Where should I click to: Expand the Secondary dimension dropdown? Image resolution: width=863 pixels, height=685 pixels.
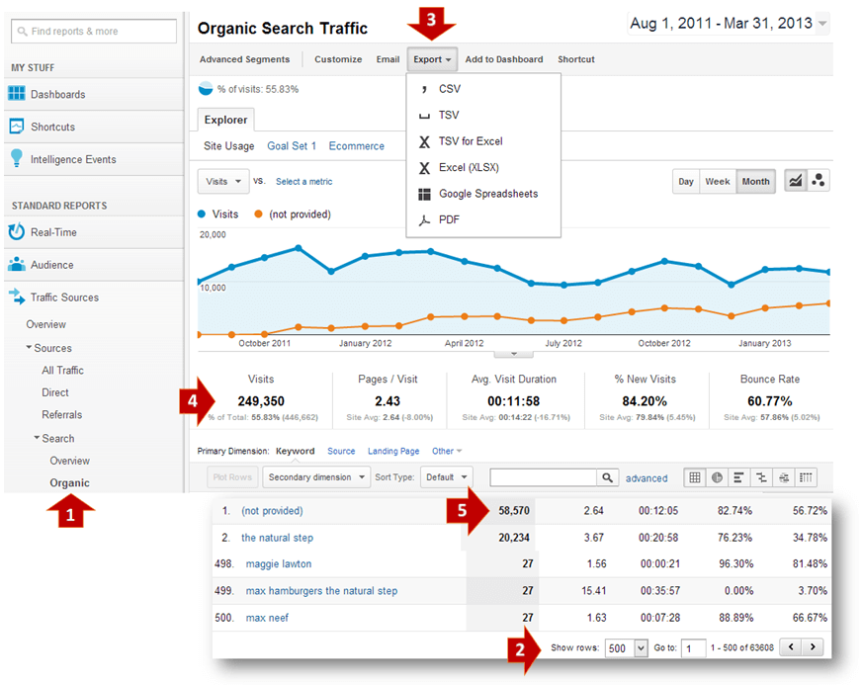[x=315, y=476]
